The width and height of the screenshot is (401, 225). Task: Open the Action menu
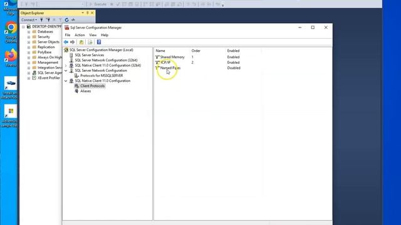click(80, 35)
